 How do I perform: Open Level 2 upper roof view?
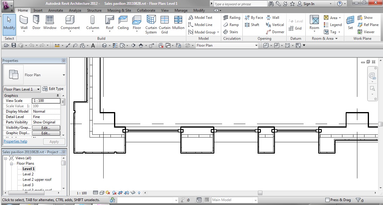(x=37, y=180)
